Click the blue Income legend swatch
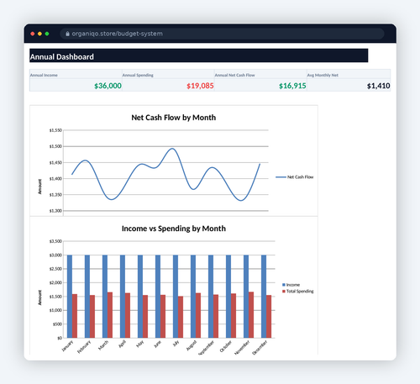The width and height of the screenshot is (420, 384). pos(284,285)
